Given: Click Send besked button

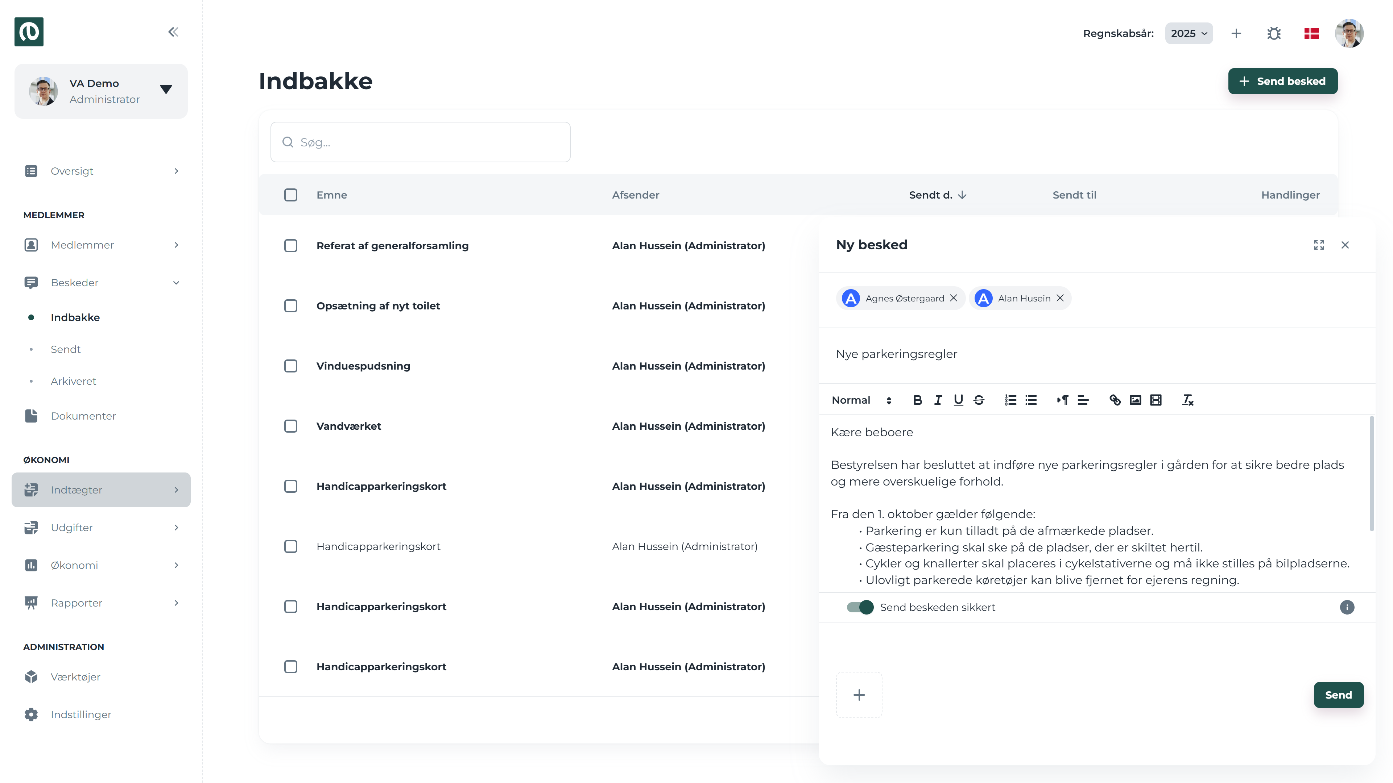Looking at the screenshot, I should click(x=1283, y=81).
